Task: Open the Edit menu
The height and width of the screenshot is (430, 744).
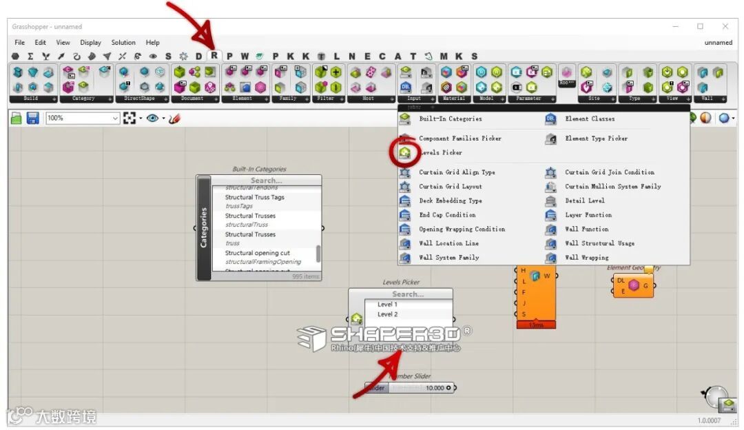Action: 41,42
